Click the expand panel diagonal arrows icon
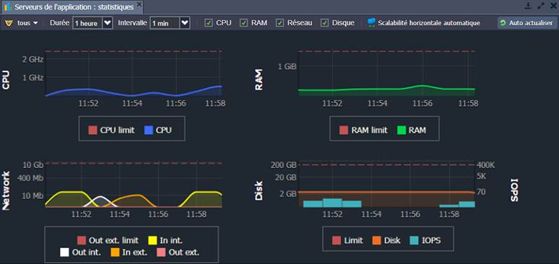 541,6
